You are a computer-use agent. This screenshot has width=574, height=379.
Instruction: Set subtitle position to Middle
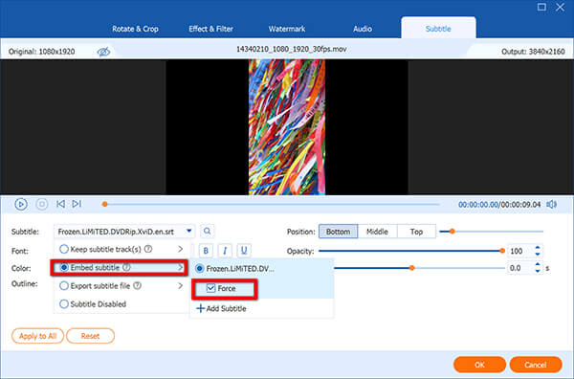(377, 232)
